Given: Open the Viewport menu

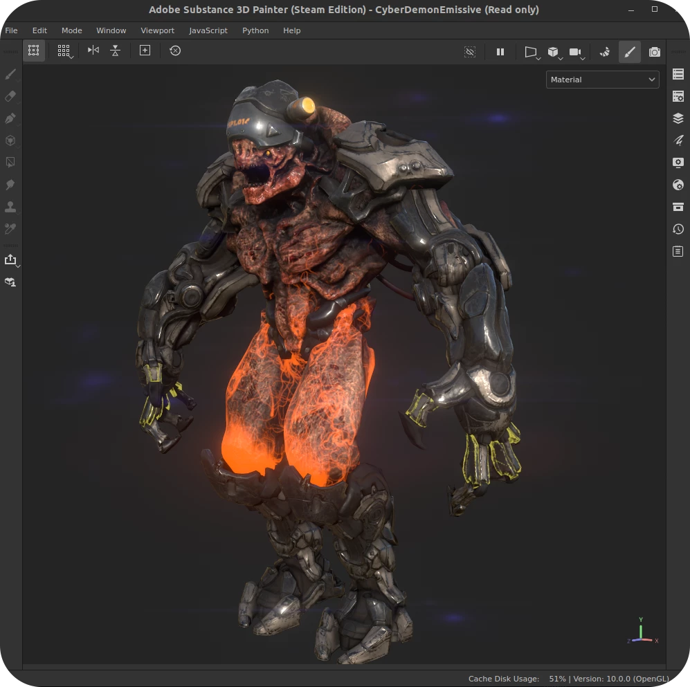Looking at the screenshot, I should coord(158,30).
